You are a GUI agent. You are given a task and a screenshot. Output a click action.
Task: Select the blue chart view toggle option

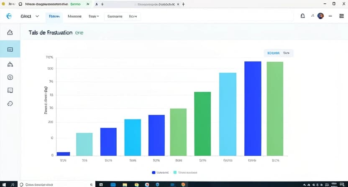pos(273,53)
